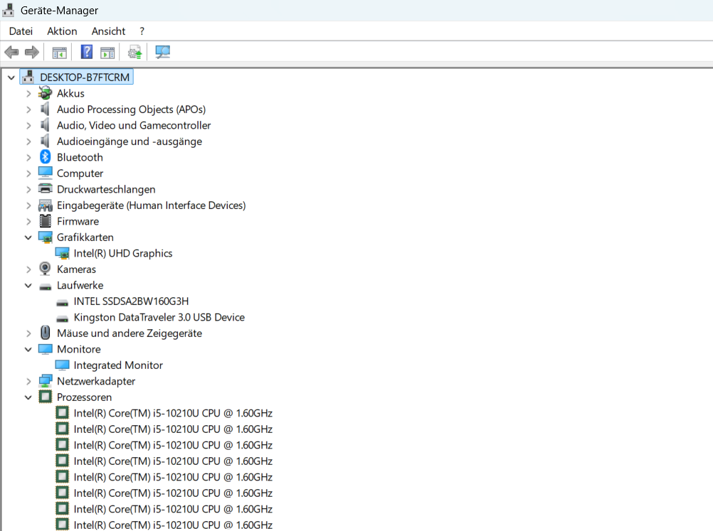The image size is (713, 531).
Task: Click the Intel(R) UHD Graphics adapter icon
Action: (x=63, y=253)
